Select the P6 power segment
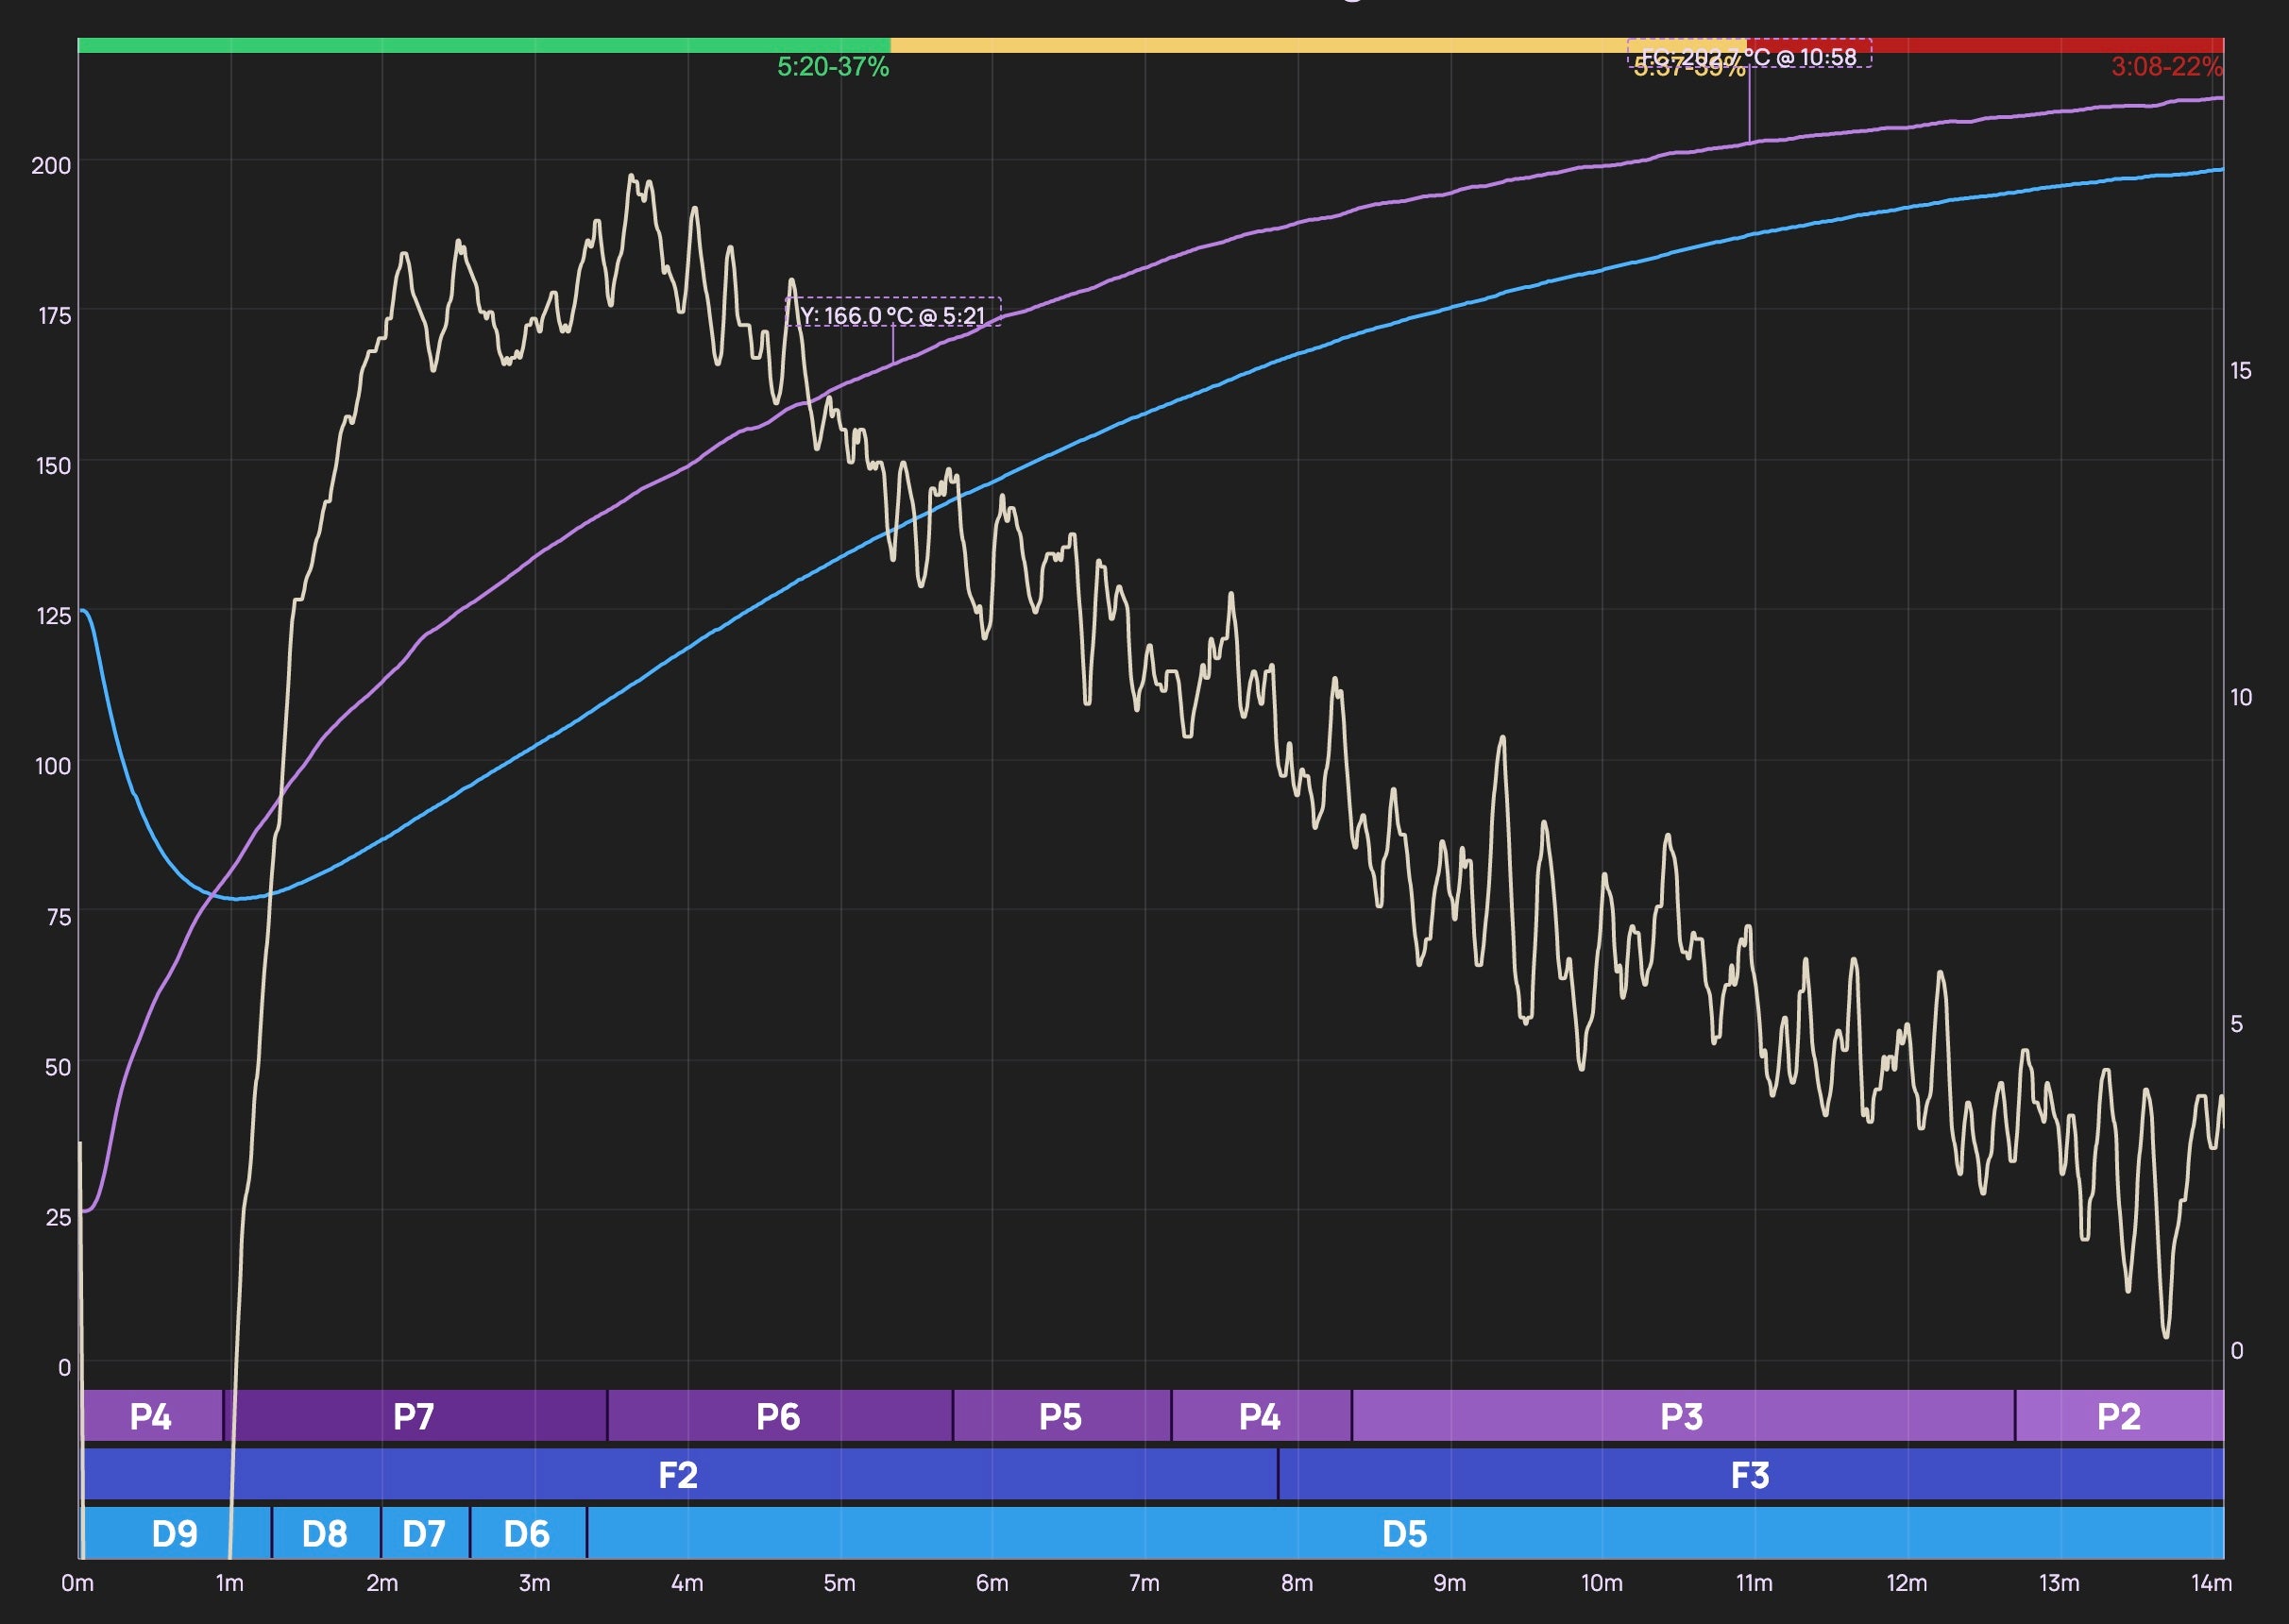The width and height of the screenshot is (2289, 1624). [780, 1415]
